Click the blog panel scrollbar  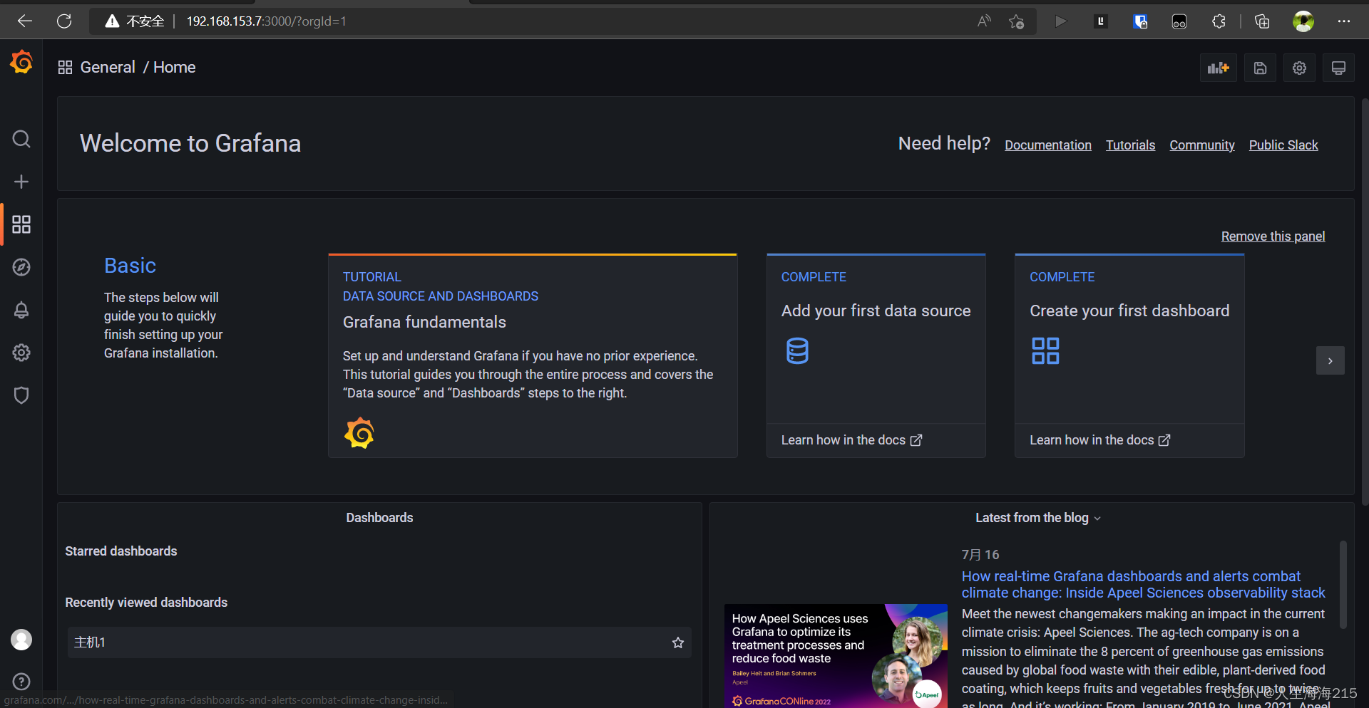pyautogui.click(x=1343, y=584)
